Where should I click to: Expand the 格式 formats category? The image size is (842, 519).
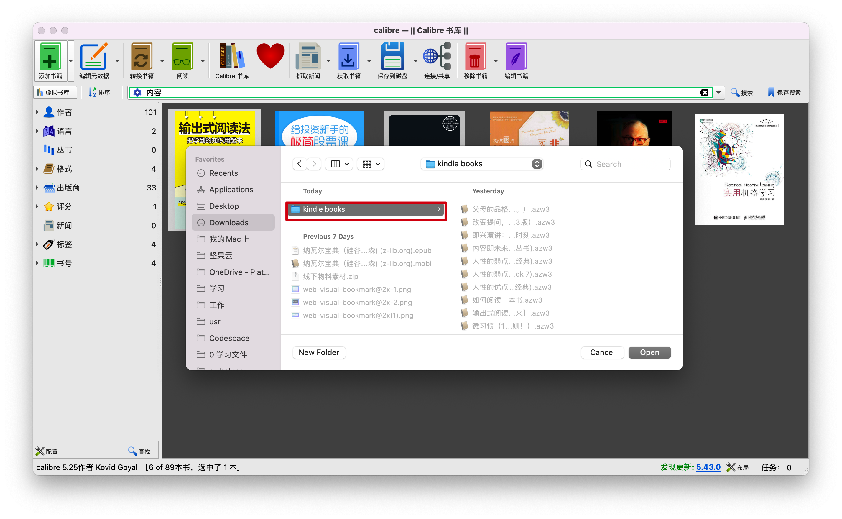point(37,169)
